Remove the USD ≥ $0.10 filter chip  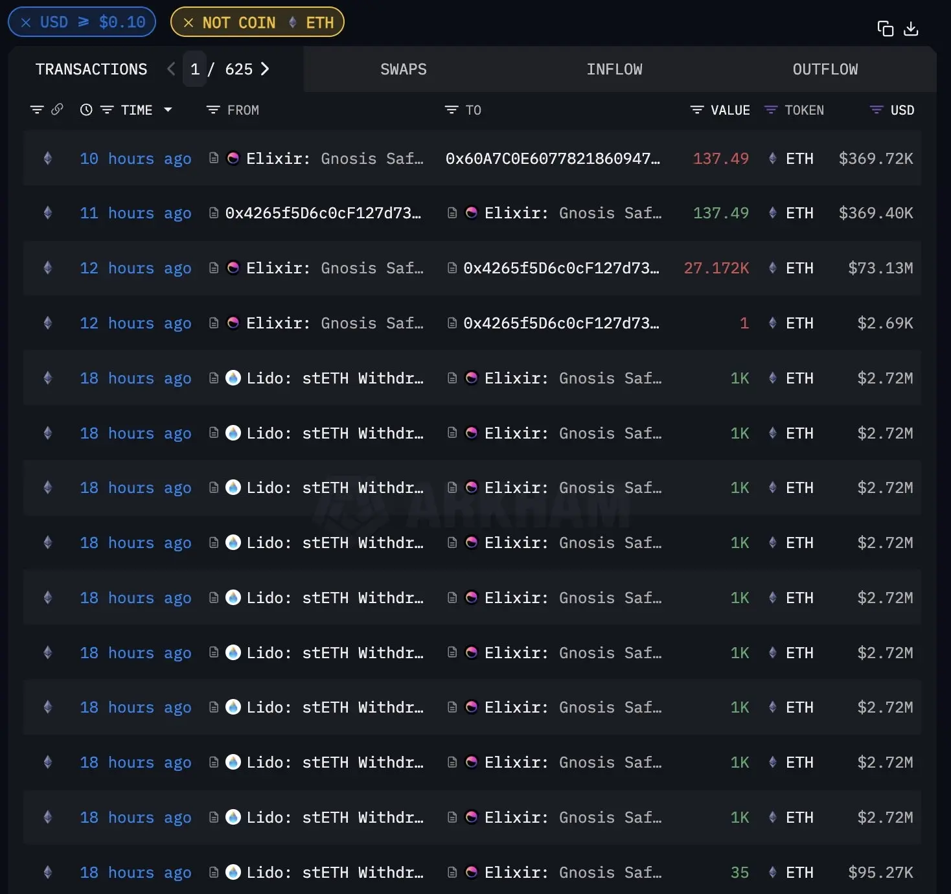pos(26,23)
